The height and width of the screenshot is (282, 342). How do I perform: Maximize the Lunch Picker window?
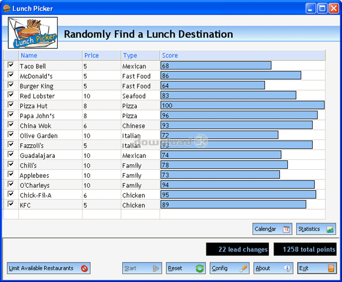[322, 9]
